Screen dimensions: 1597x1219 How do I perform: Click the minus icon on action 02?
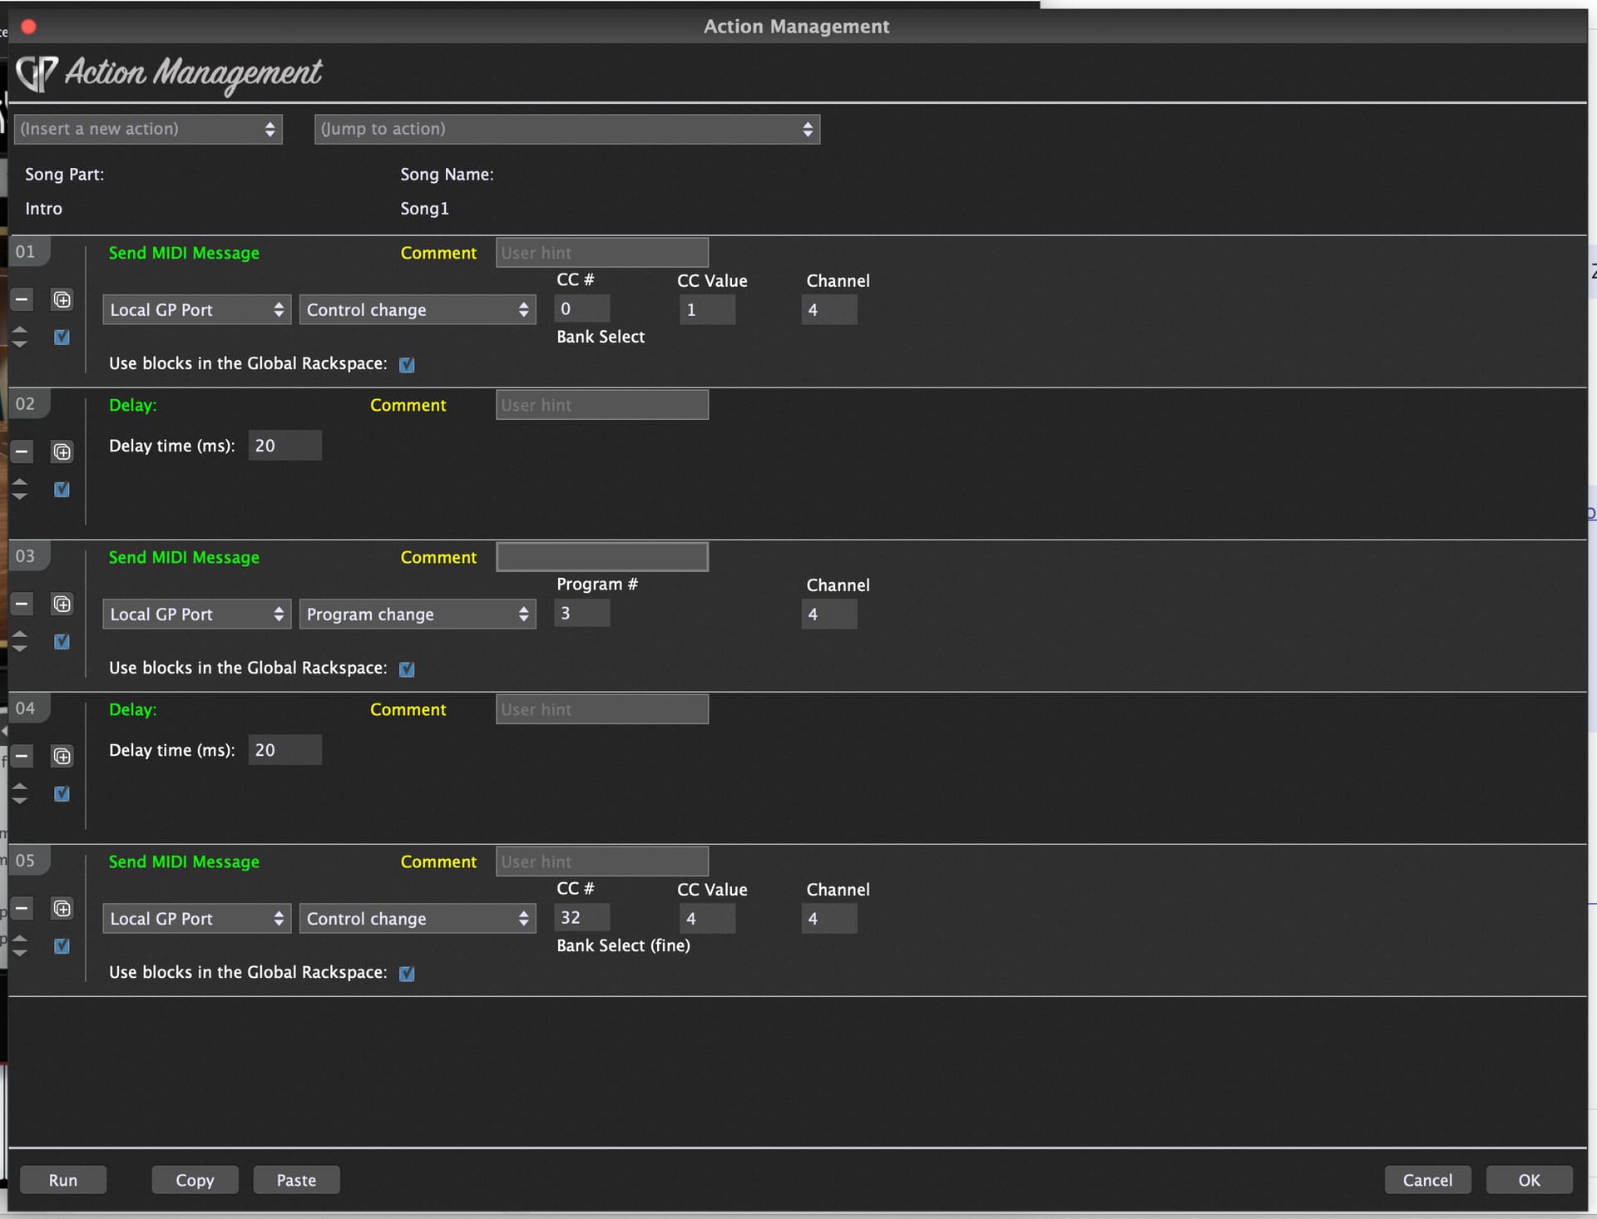coord(22,452)
